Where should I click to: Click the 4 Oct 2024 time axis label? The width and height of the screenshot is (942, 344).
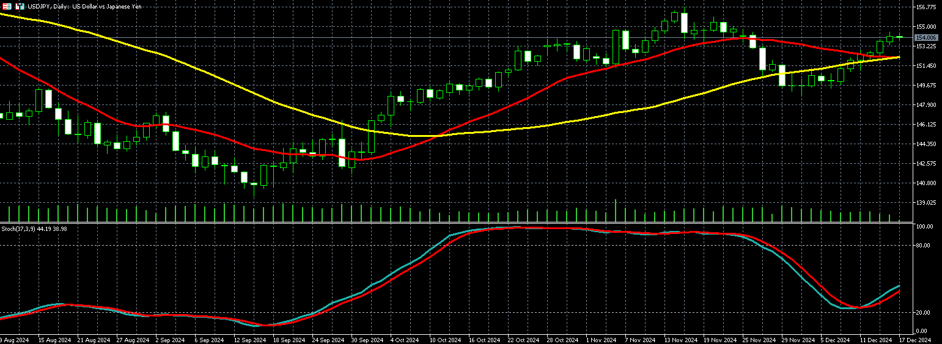click(x=404, y=340)
